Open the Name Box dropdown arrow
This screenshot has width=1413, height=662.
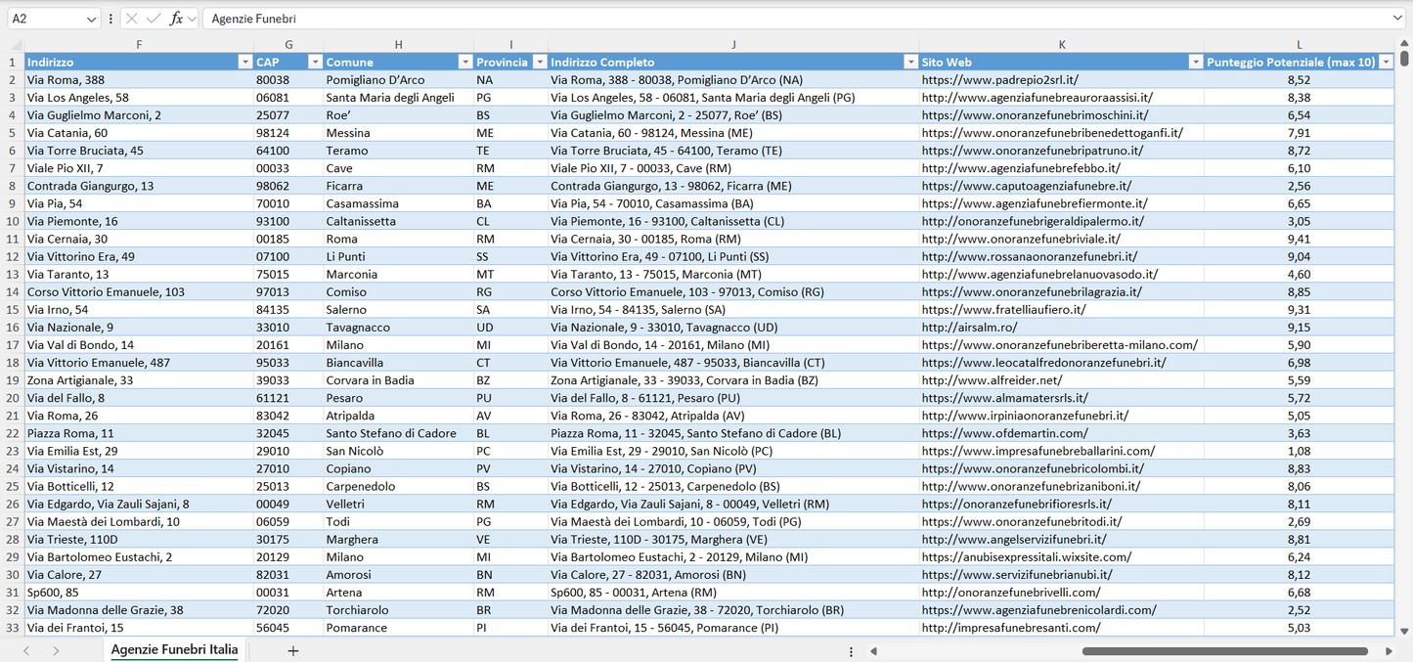pyautogui.click(x=91, y=19)
